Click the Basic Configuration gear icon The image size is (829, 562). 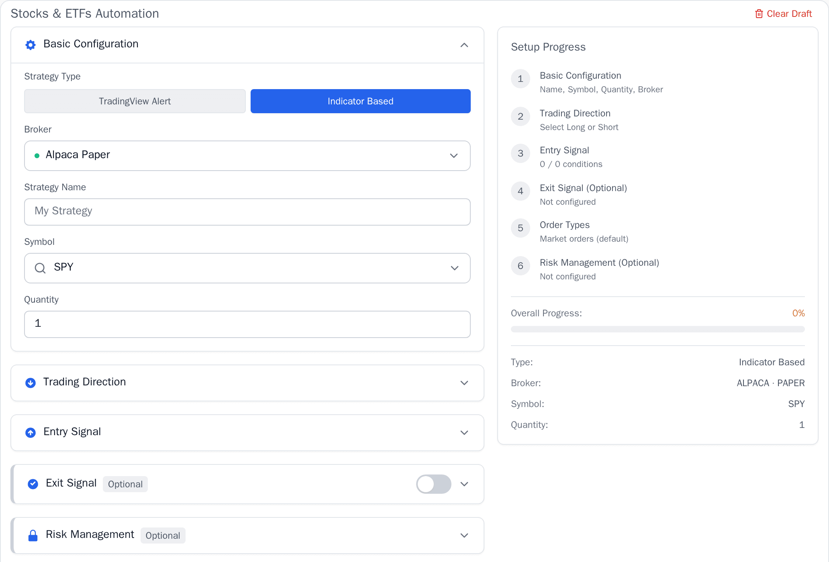(31, 45)
